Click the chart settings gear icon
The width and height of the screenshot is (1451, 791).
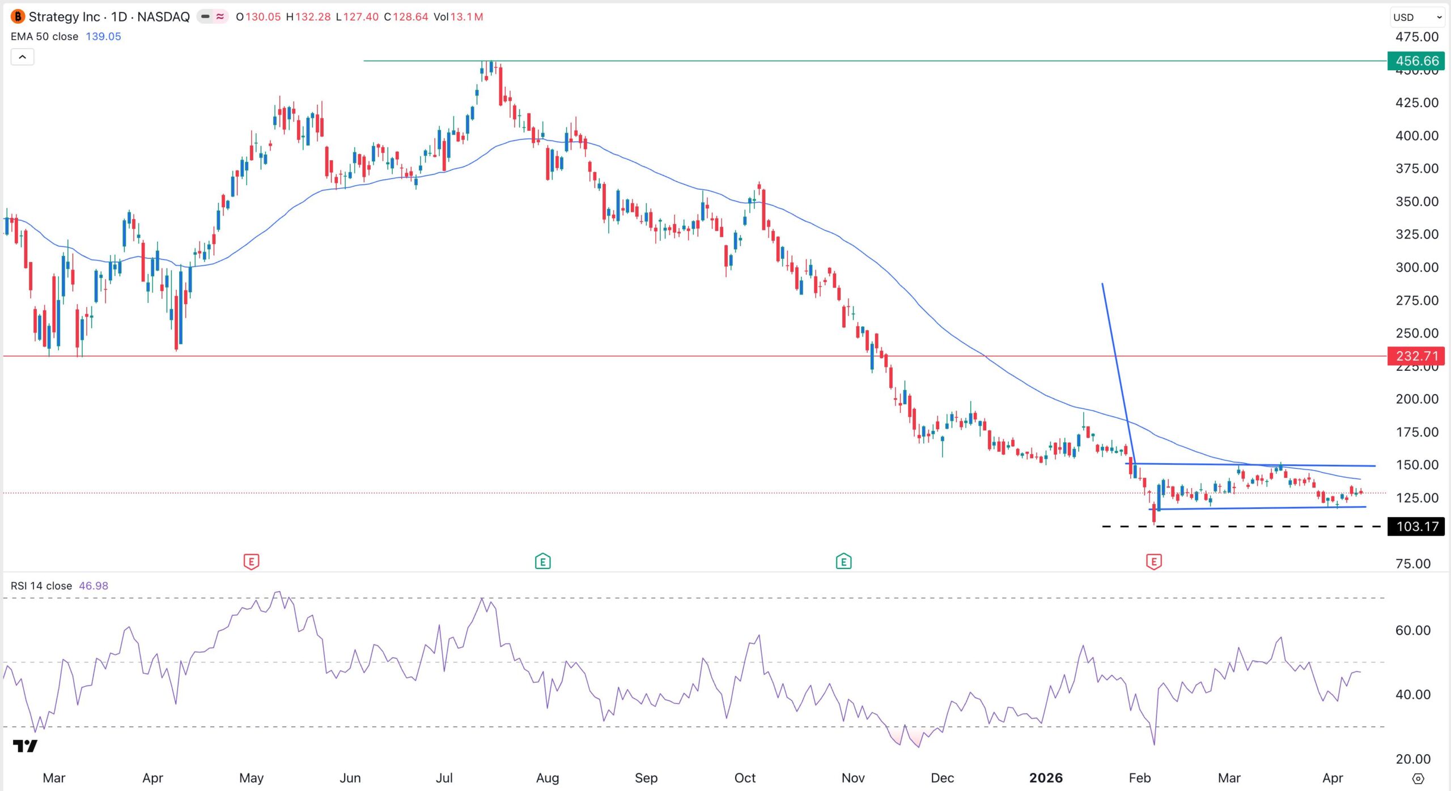click(1418, 779)
